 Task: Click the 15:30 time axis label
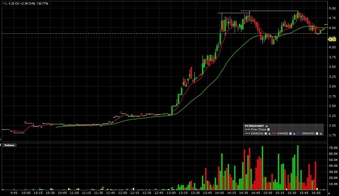(292, 193)
